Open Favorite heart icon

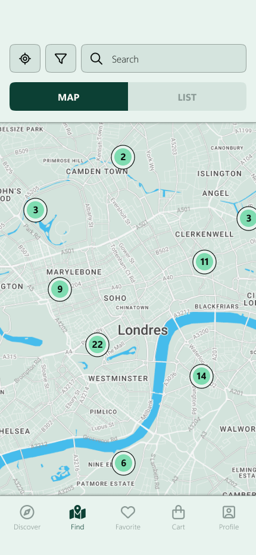(x=128, y=512)
